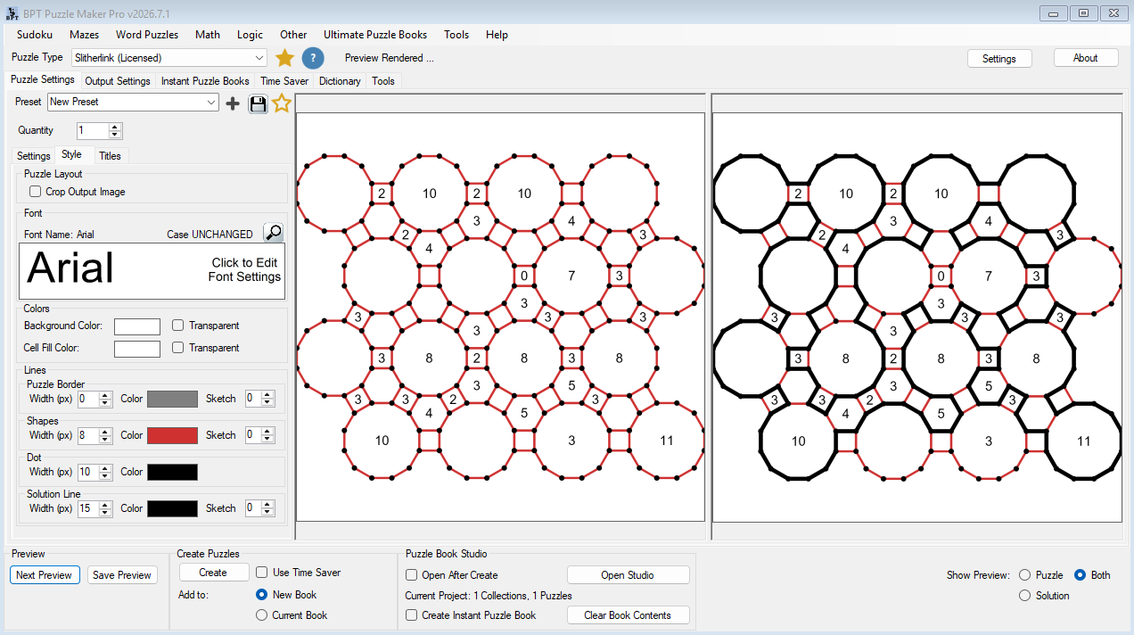Click the app icon in the title bar

(11, 12)
